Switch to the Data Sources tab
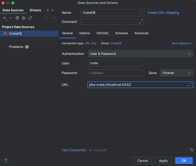This screenshot has height=166, width=196. tap(13, 10)
